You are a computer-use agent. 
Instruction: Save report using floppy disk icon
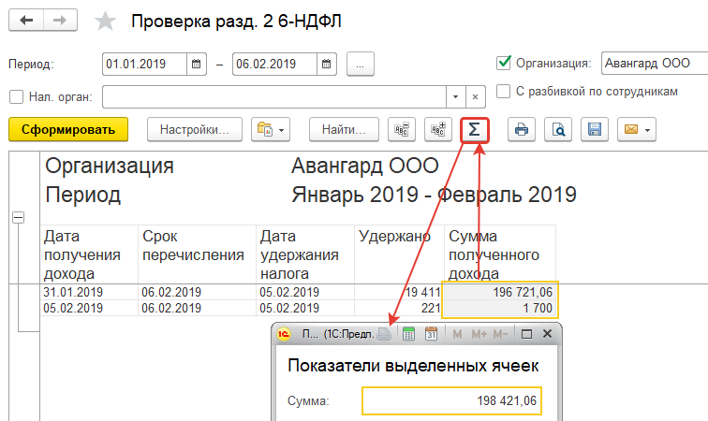(x=593, y=129)
